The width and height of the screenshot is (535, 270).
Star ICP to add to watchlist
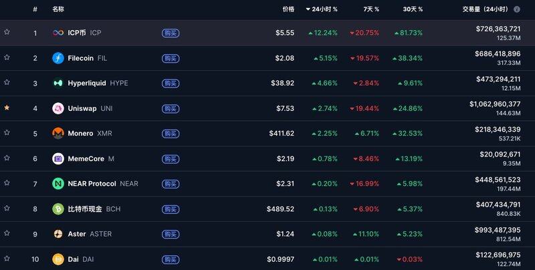7,31
